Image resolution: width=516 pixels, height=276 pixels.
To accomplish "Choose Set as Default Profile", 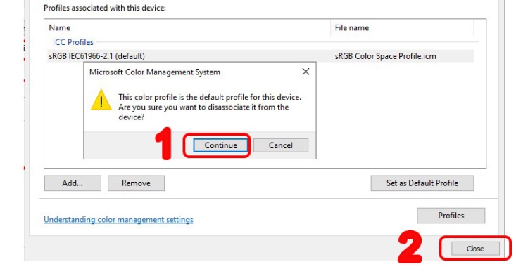I will 422,183.
